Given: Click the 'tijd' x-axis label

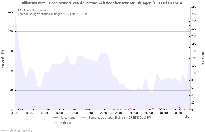Looking at the screenshot, I should [187, 116].
